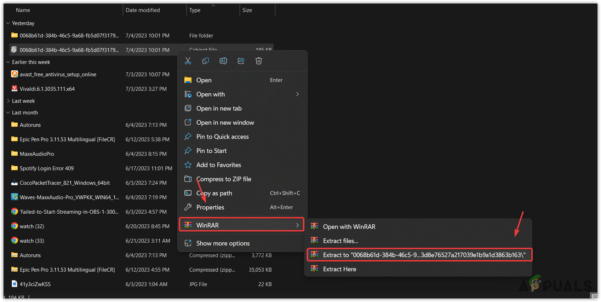Viewport: 601px width, 302px height.
Task: Click the avast_free_antivirus_setup_online file icon
Action: point(15,74)
